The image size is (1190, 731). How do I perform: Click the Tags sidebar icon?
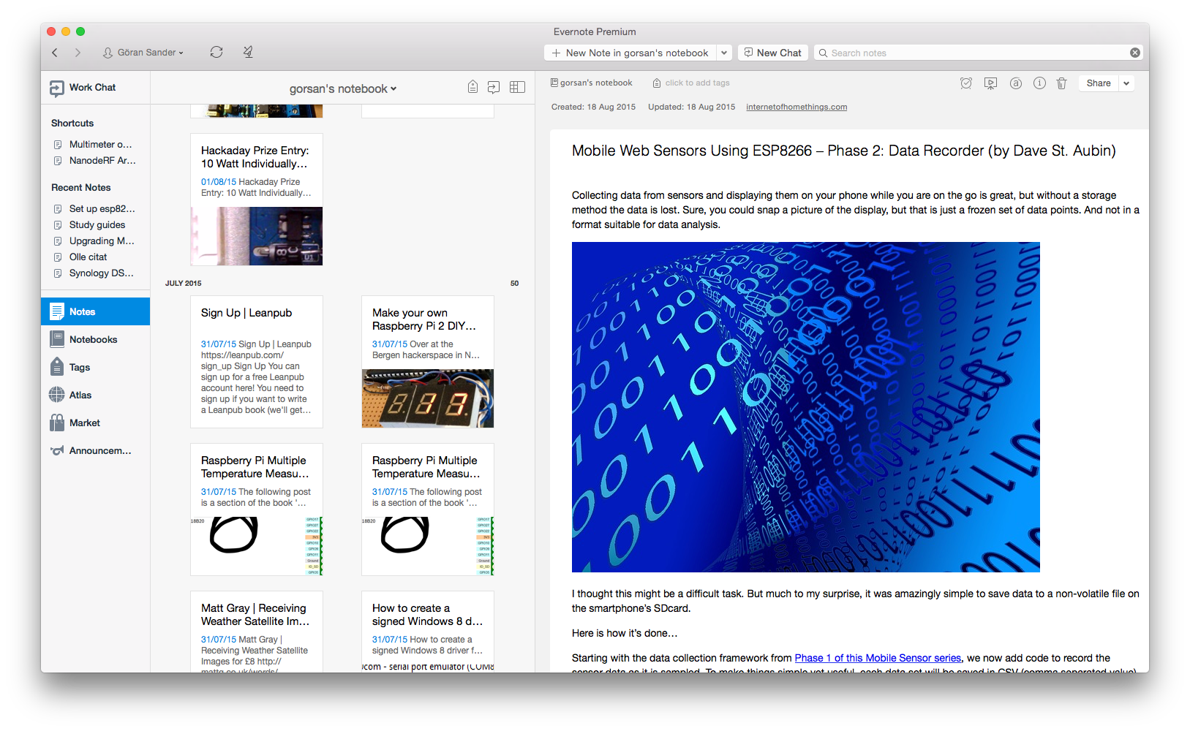point(57,367)
